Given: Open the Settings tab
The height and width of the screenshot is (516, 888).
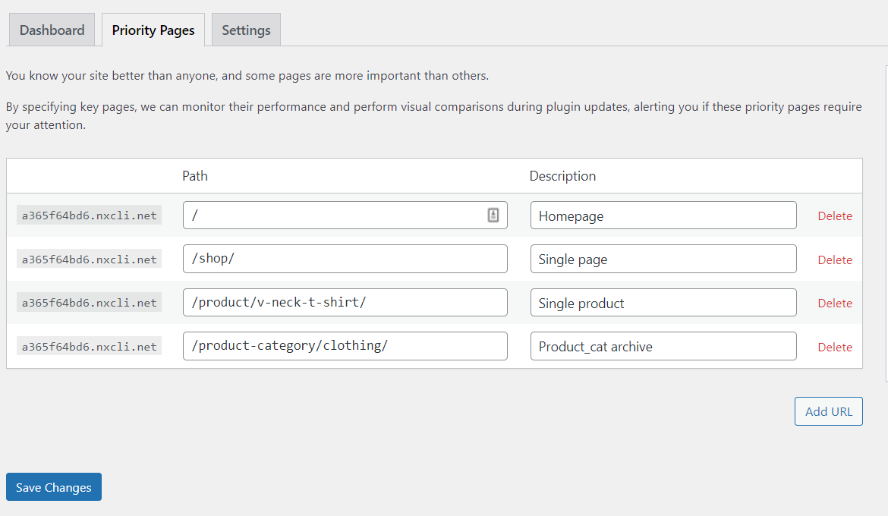Looking at the screenshot, I should click(x=246, y=30).
